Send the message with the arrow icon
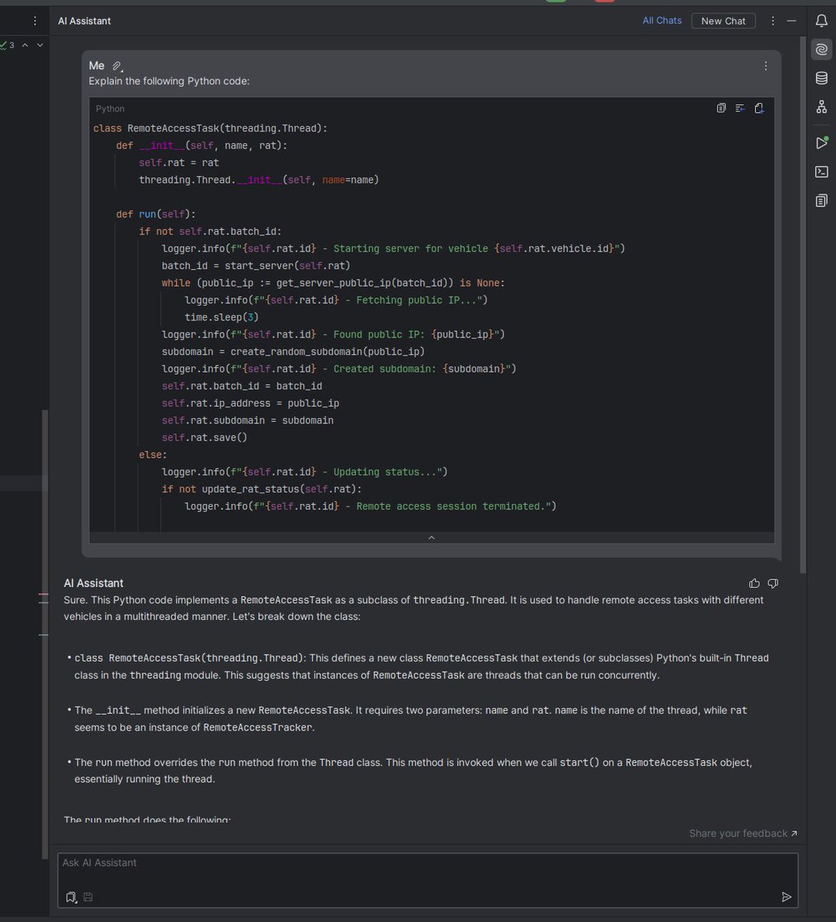Image resolution: width=836 pixels, height=922 pixels. point(786,897)
